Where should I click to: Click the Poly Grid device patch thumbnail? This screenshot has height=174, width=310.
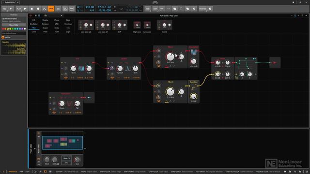62,143
